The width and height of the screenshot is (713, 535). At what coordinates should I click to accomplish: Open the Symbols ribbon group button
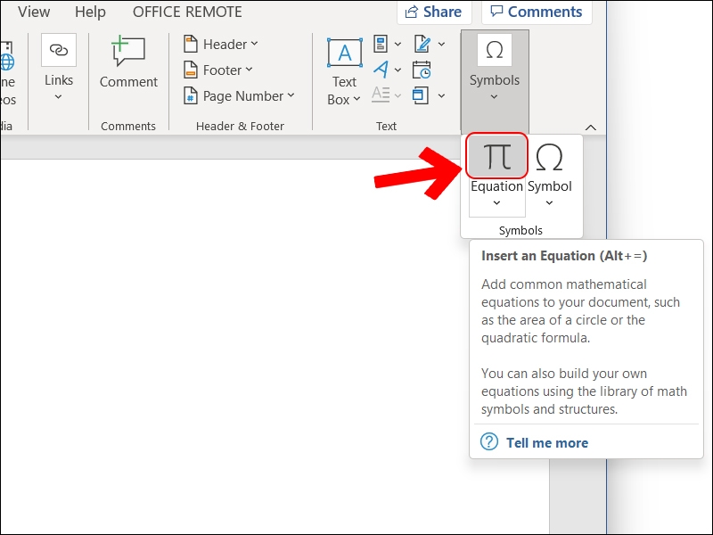point(495,81)
